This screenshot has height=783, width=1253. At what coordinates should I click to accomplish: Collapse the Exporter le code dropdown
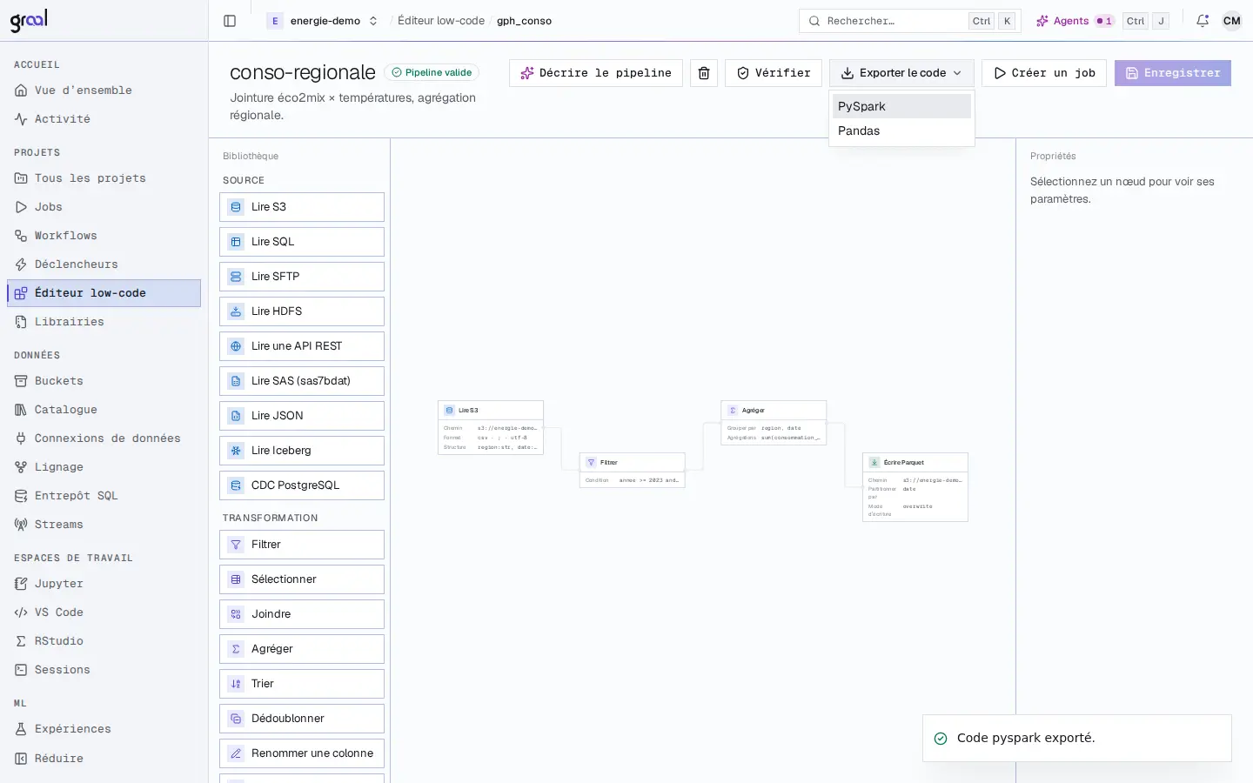coord(901,73)
